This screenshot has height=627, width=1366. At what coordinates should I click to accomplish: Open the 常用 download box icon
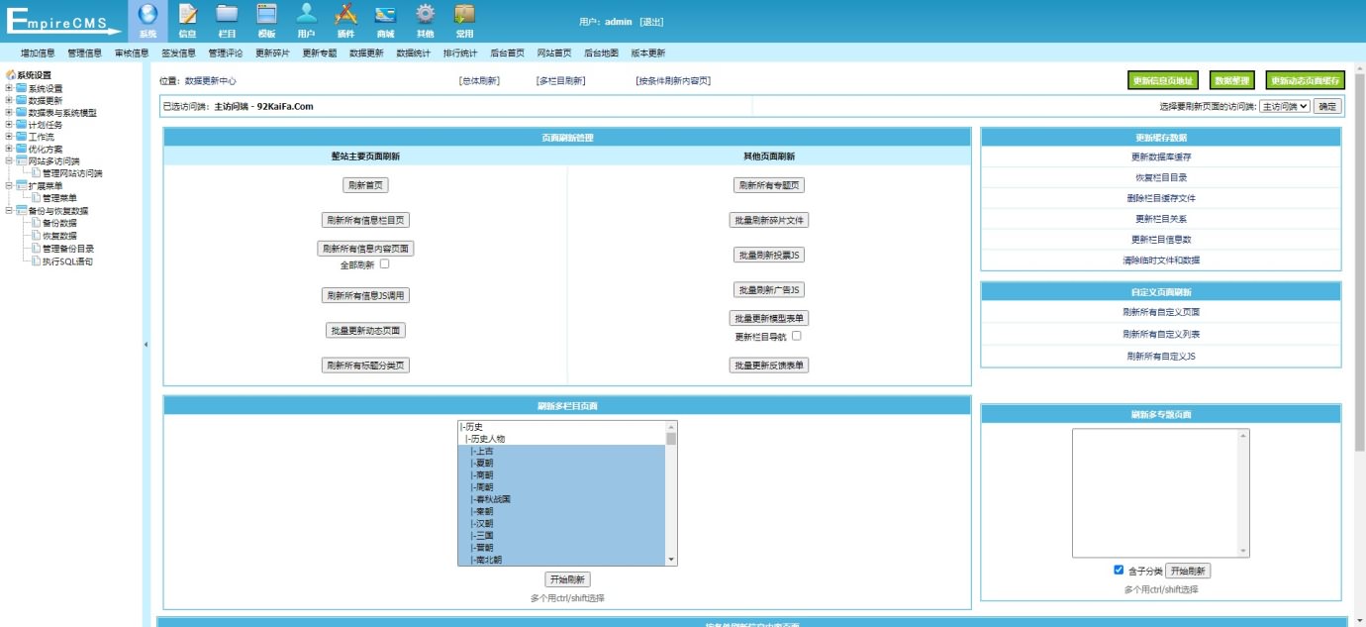click(x=464, y=14)
